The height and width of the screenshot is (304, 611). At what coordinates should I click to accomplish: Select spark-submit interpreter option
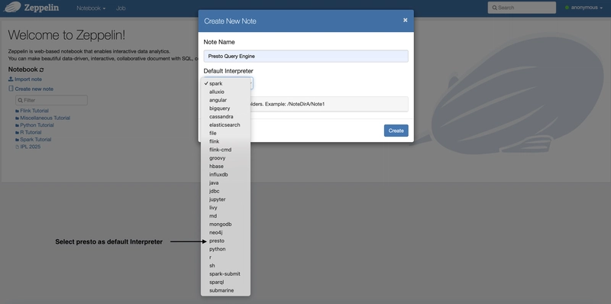tap(225, 274)
